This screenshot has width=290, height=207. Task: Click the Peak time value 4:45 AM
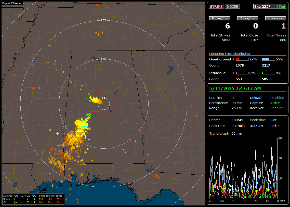tap(256, 126)
